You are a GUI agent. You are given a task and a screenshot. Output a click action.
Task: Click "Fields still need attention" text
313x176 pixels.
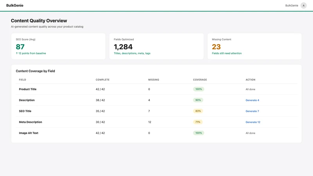click(227, 53)
